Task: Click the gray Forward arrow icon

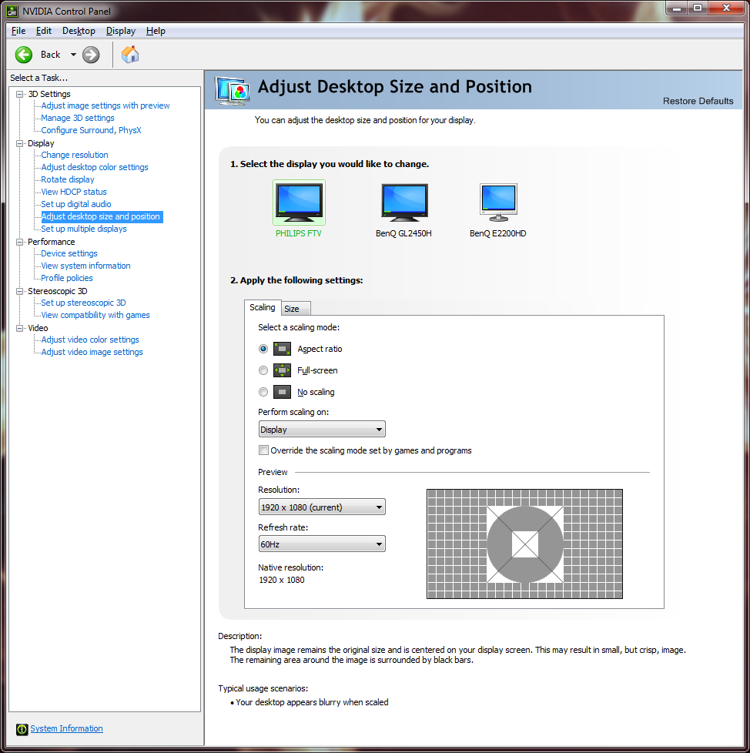Action: (91, 55)
